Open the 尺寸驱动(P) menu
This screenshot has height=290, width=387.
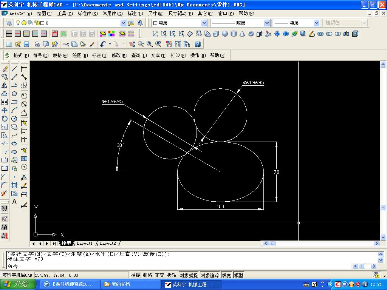[180, 13]
